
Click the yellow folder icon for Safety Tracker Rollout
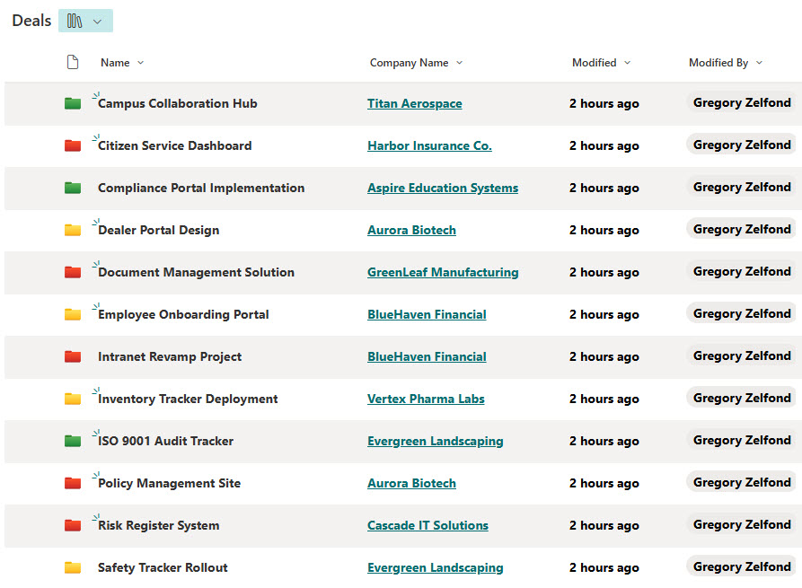[x=73, y=567]
